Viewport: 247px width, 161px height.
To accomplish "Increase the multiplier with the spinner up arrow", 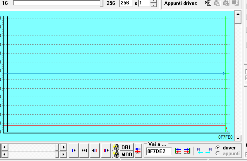I will [154, 1].
